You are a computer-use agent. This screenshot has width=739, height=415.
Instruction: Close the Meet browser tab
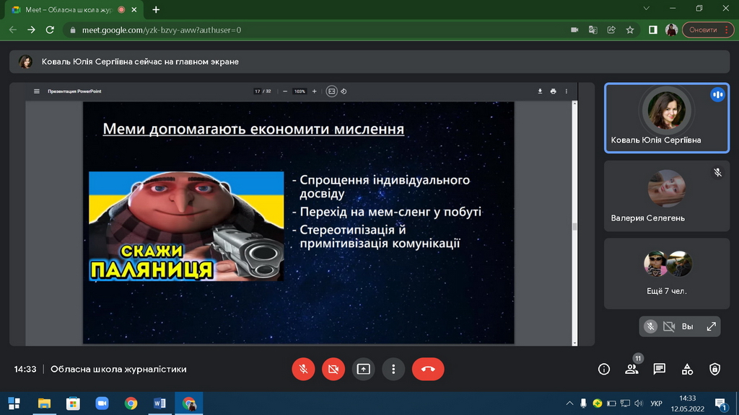tap(134, 9)
